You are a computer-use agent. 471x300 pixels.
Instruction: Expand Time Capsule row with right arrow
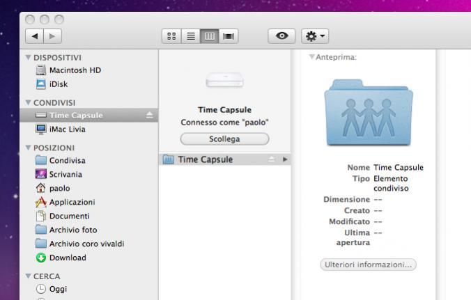[x=285, y=159]
